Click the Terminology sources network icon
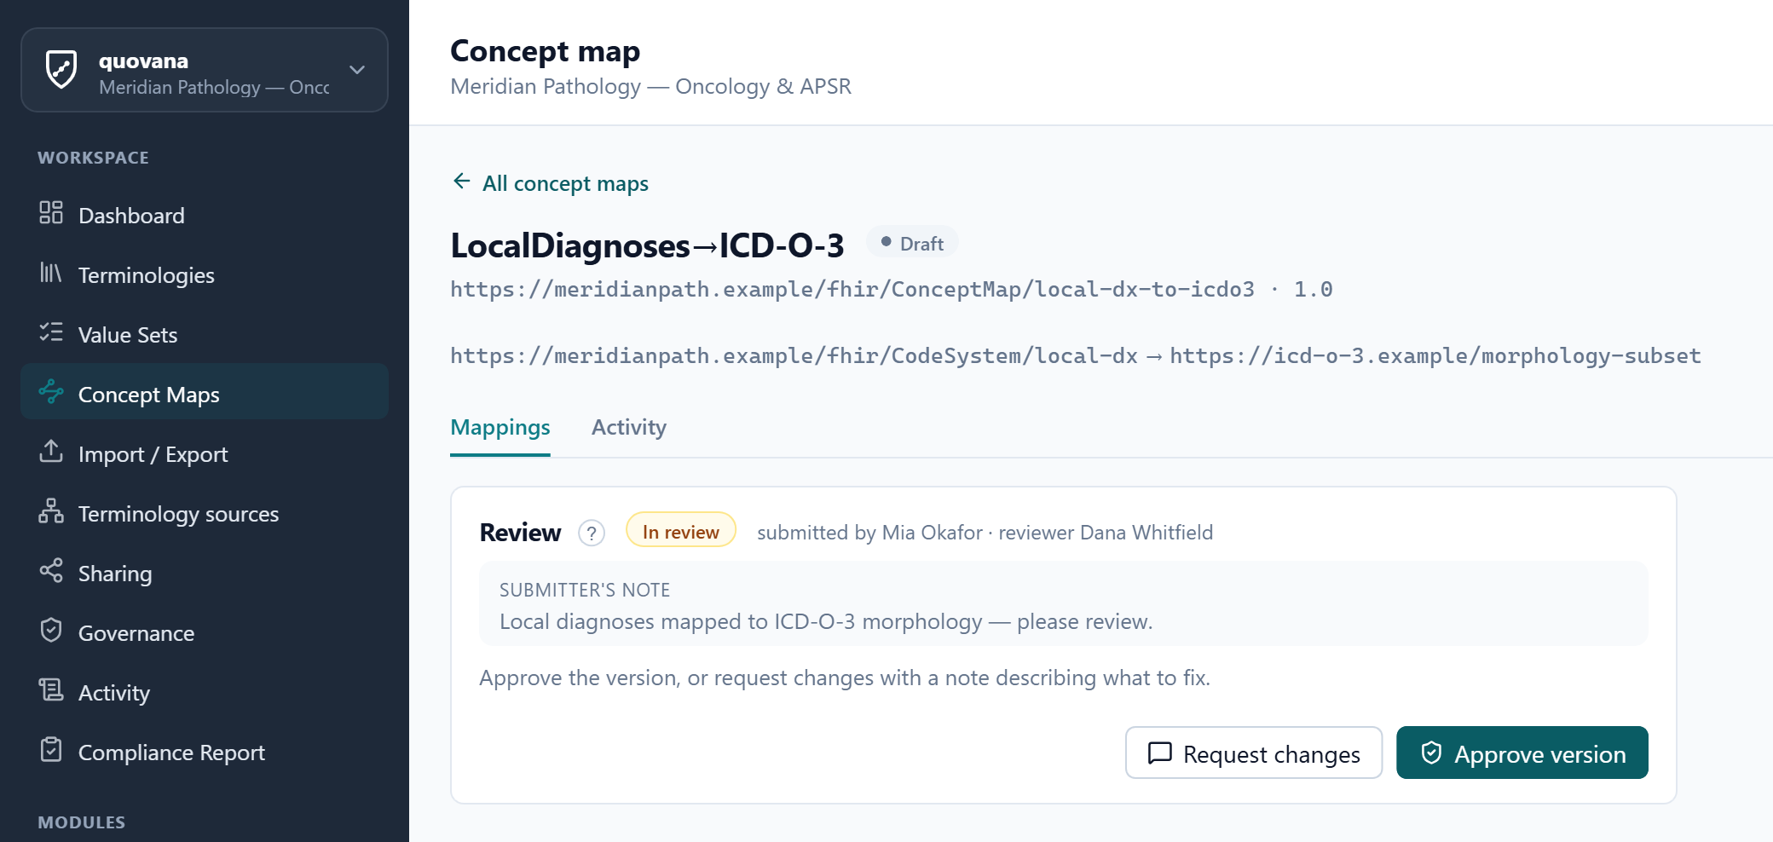Viewport: 1773px width, 842px height. [51, 510]
